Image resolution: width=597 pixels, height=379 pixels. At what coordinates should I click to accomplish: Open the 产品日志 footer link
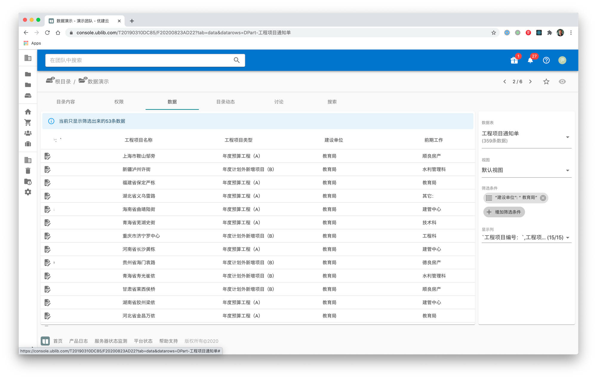(79, 341)
